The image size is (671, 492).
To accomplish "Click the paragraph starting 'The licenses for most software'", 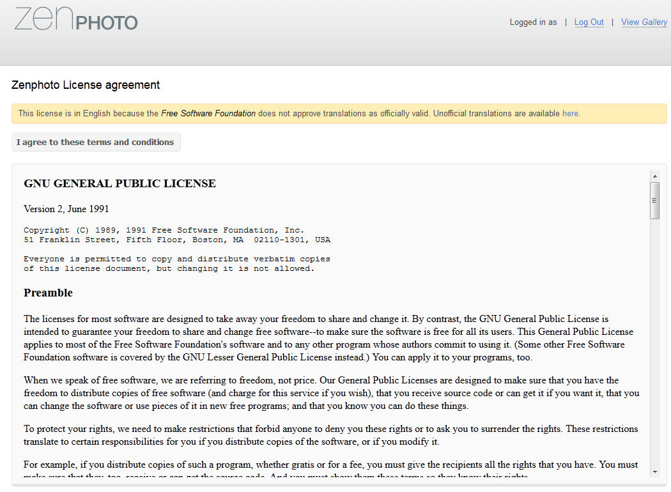I will [x=328, y=338].
